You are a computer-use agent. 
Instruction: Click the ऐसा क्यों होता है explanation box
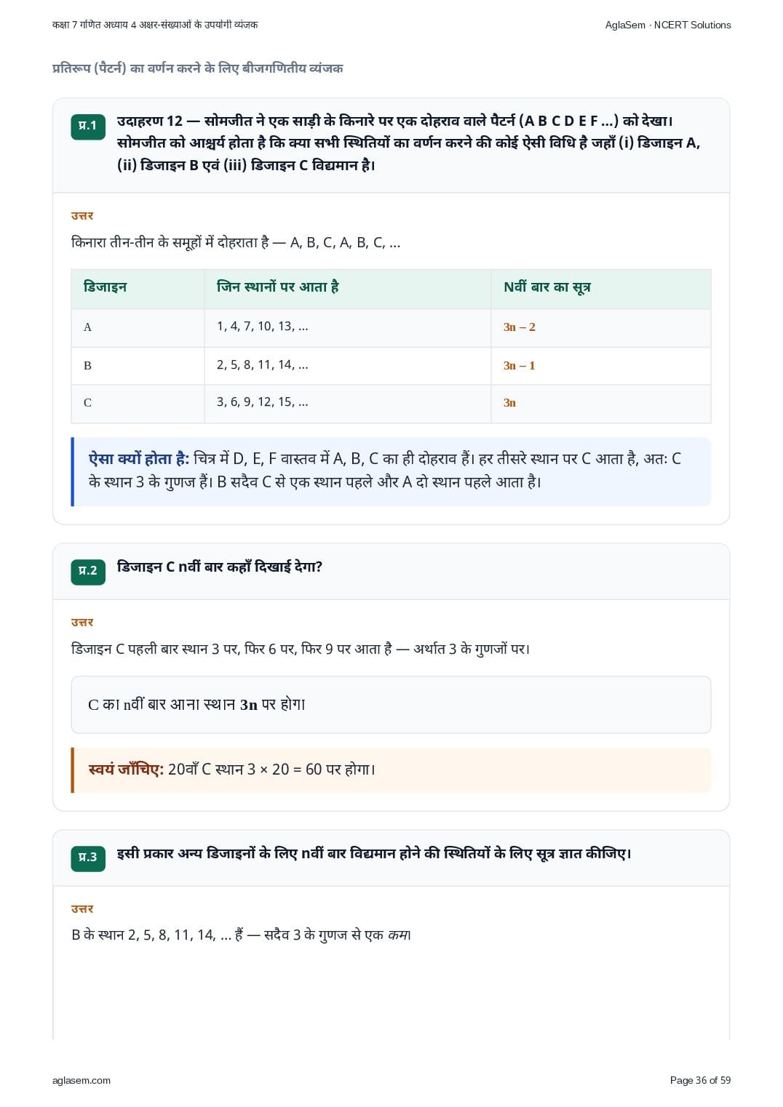391,471
